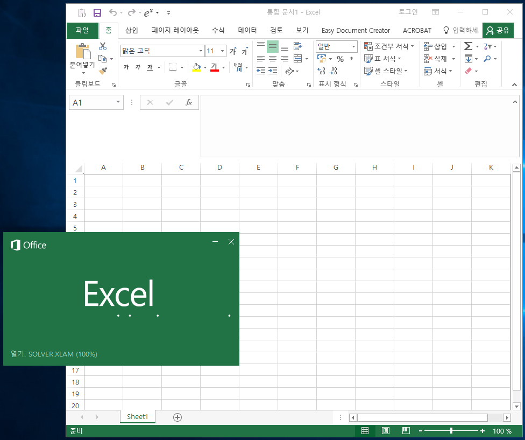Click the Paste clipboard icon

click(83, 51)
